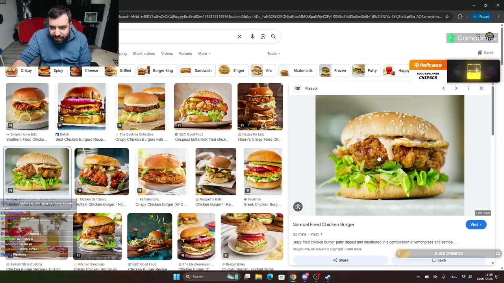Open Budget Bytes Chicken Burger thumbnail

click(x=252, y=237)
